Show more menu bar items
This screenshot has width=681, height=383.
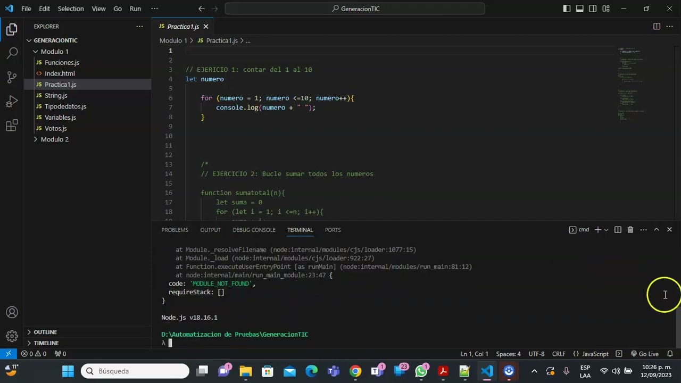tap(154, 9)
